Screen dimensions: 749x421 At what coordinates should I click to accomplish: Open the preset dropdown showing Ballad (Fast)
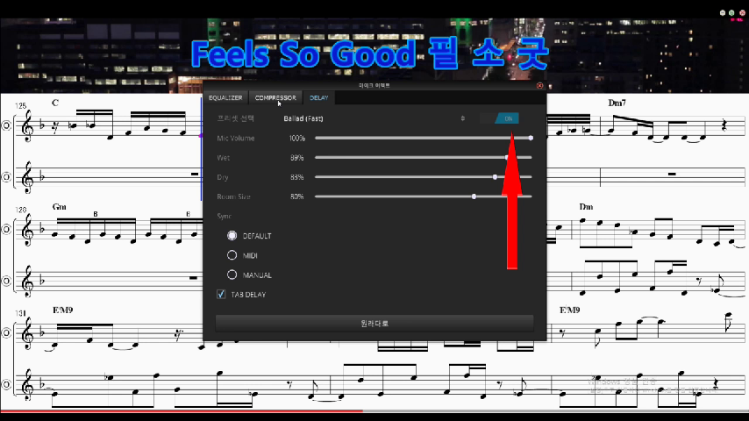tap(374, 118)
